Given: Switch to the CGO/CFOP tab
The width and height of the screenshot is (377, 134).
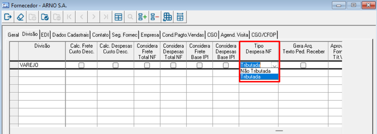Looking at the screenshot, I should 264,35.
